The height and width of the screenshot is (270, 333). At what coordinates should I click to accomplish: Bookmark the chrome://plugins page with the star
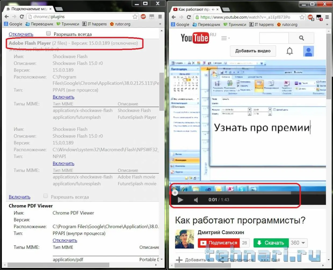coord(135,17)
